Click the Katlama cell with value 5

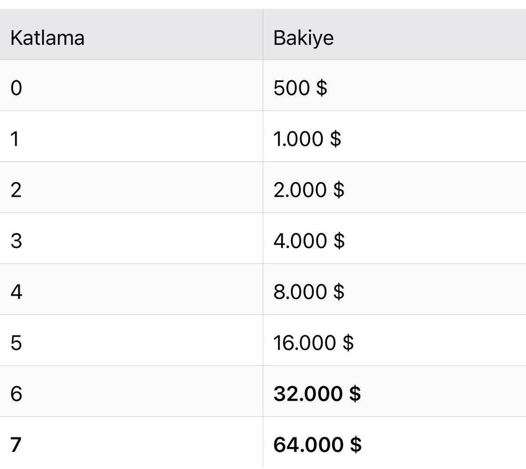[131, 340]
